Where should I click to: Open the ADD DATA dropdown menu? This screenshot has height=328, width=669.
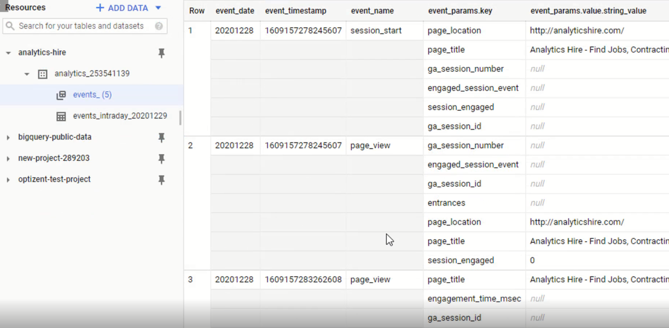click(158, 7)
